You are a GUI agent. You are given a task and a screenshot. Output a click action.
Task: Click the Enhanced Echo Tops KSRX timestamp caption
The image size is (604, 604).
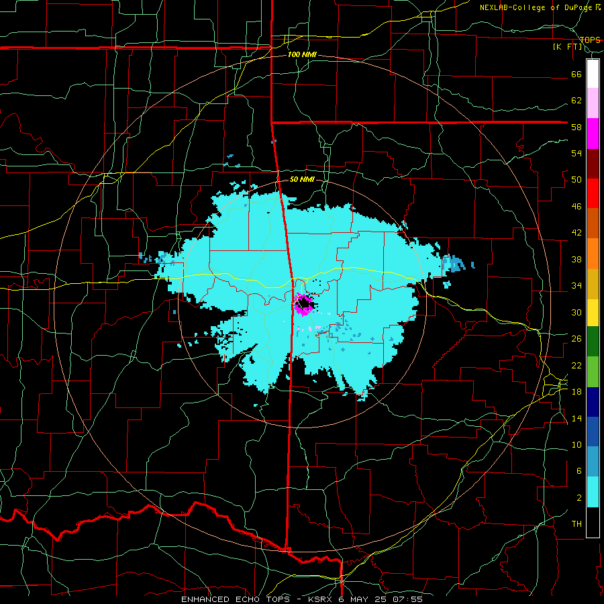point(302,599)
